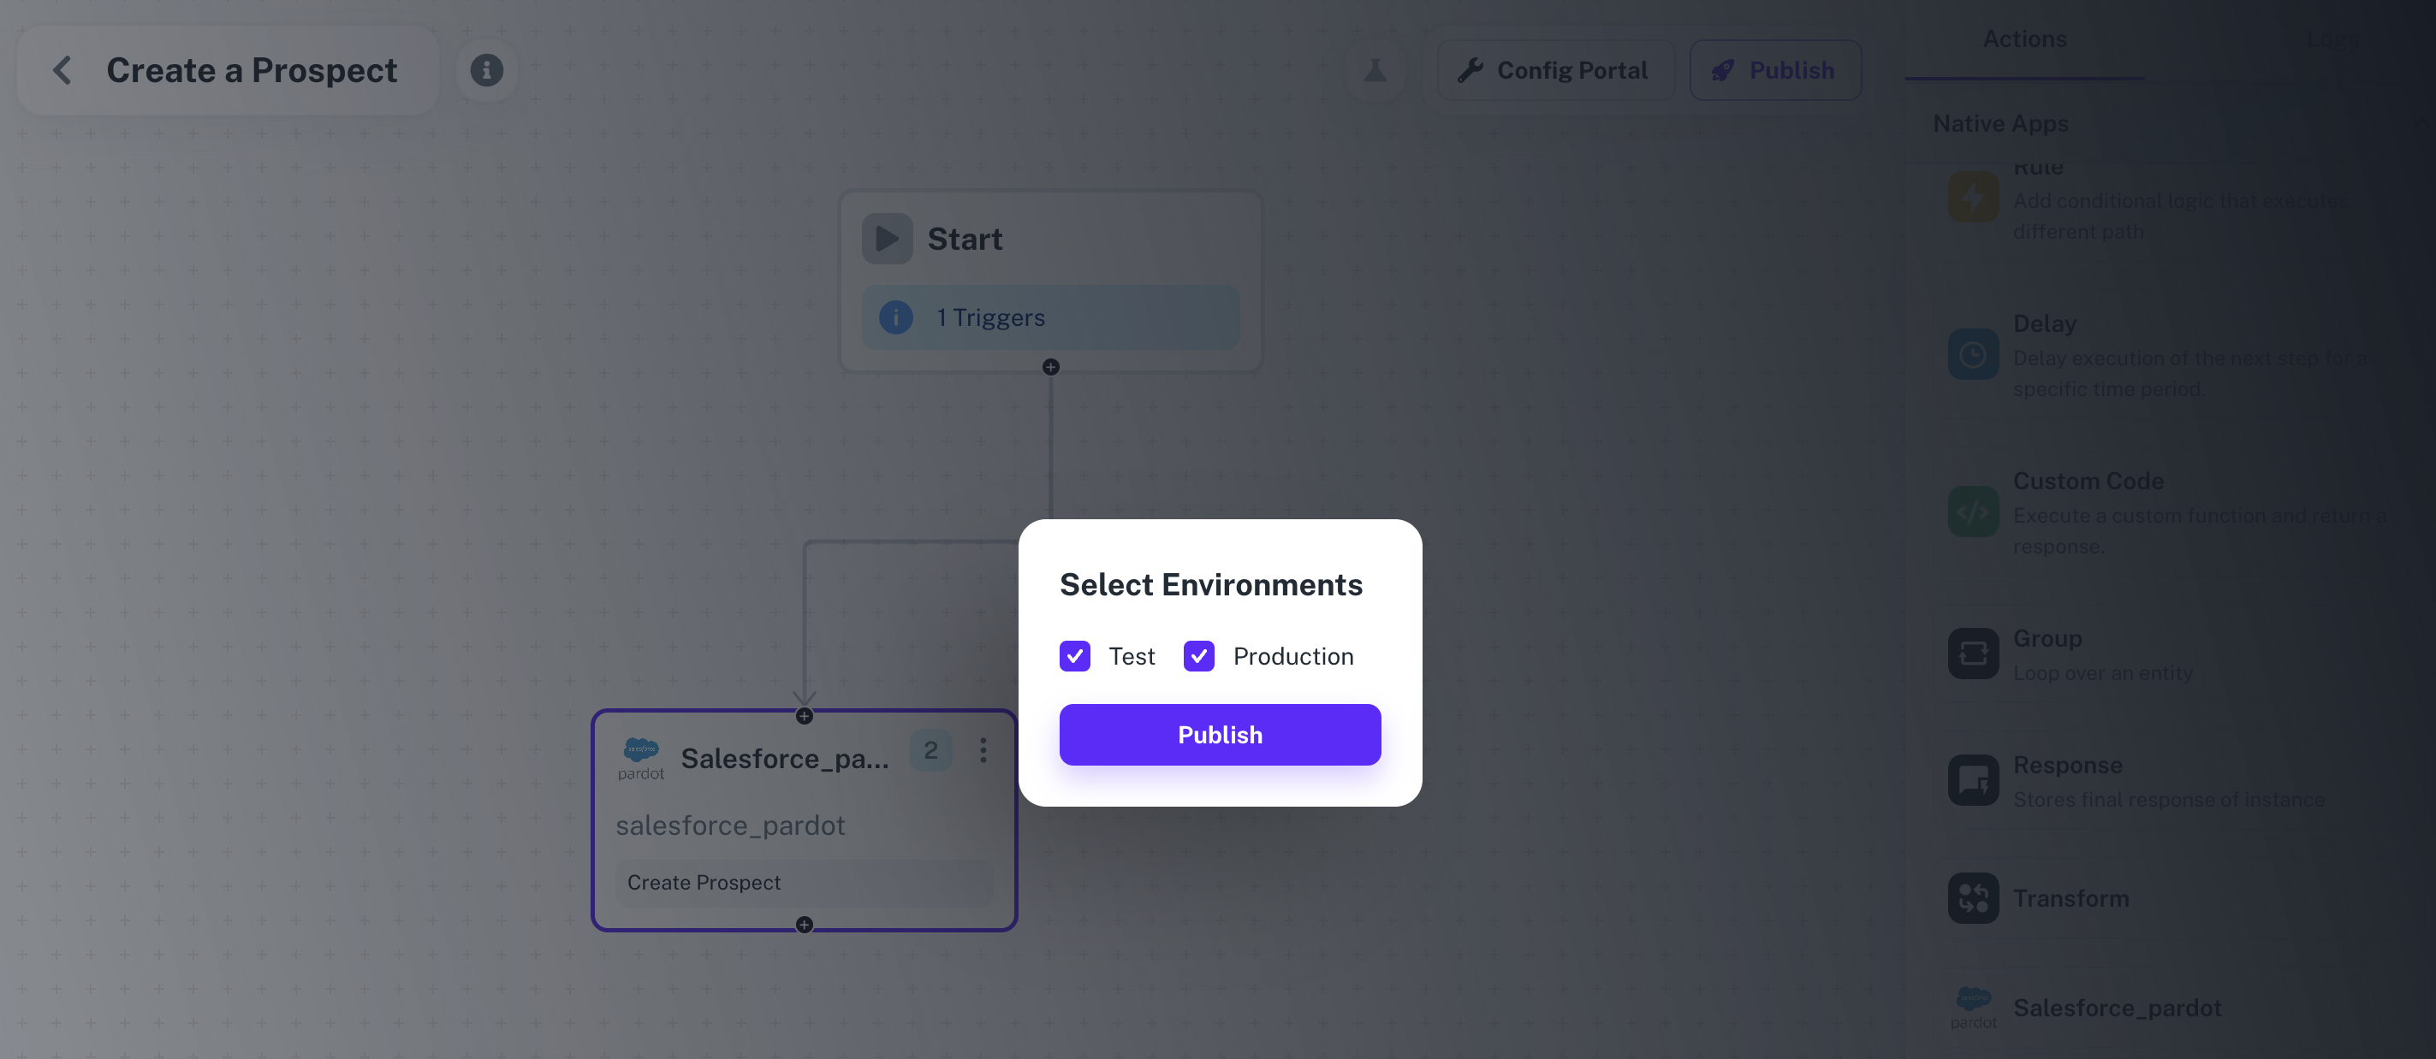Uncheck the Test environment checkbox
2436x1059 pixels.
[1074, 655]
